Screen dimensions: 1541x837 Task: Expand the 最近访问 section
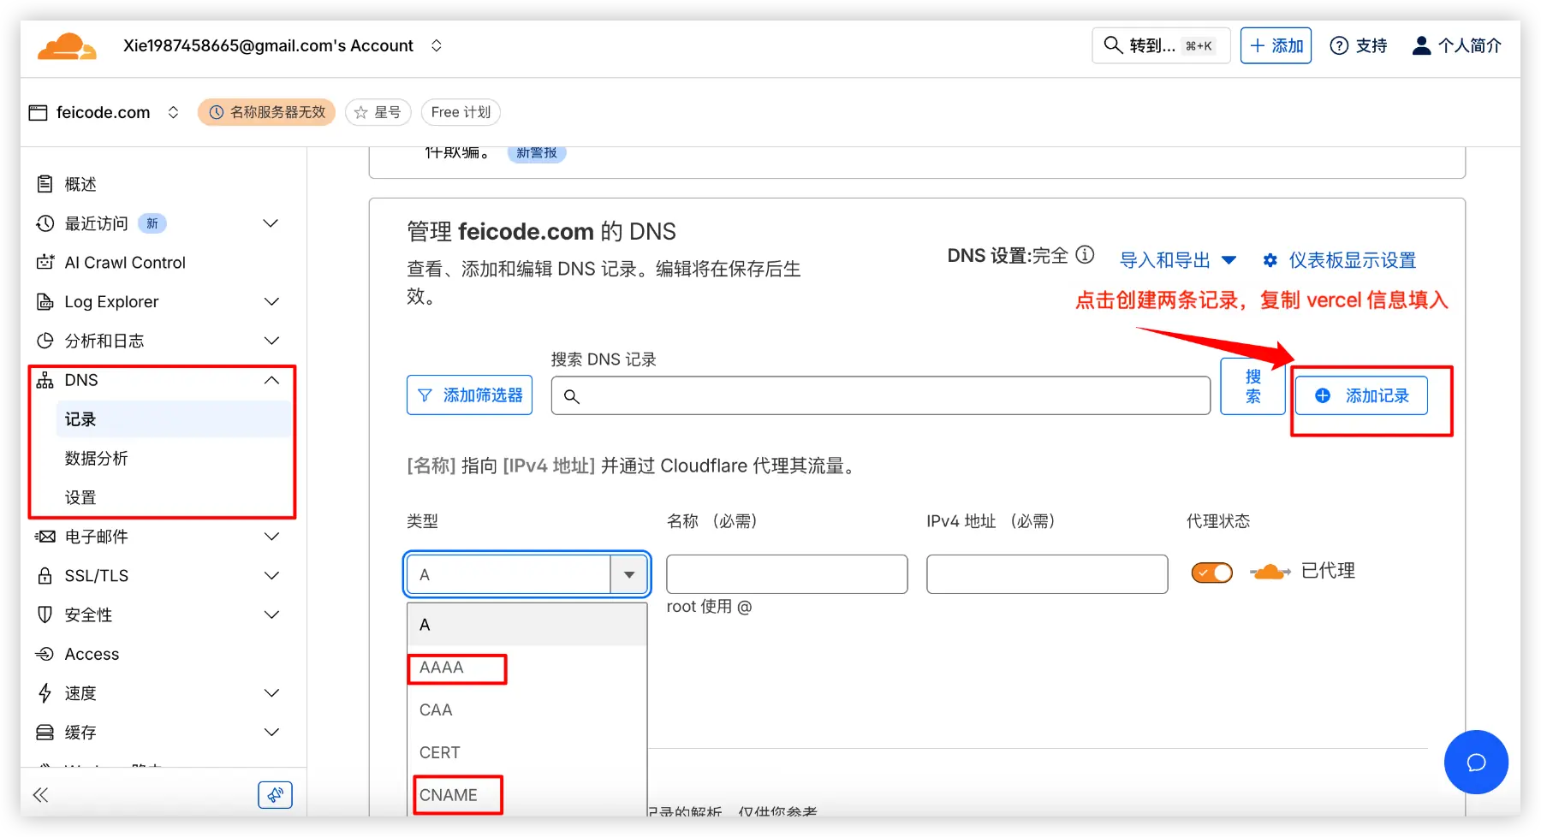271,223
